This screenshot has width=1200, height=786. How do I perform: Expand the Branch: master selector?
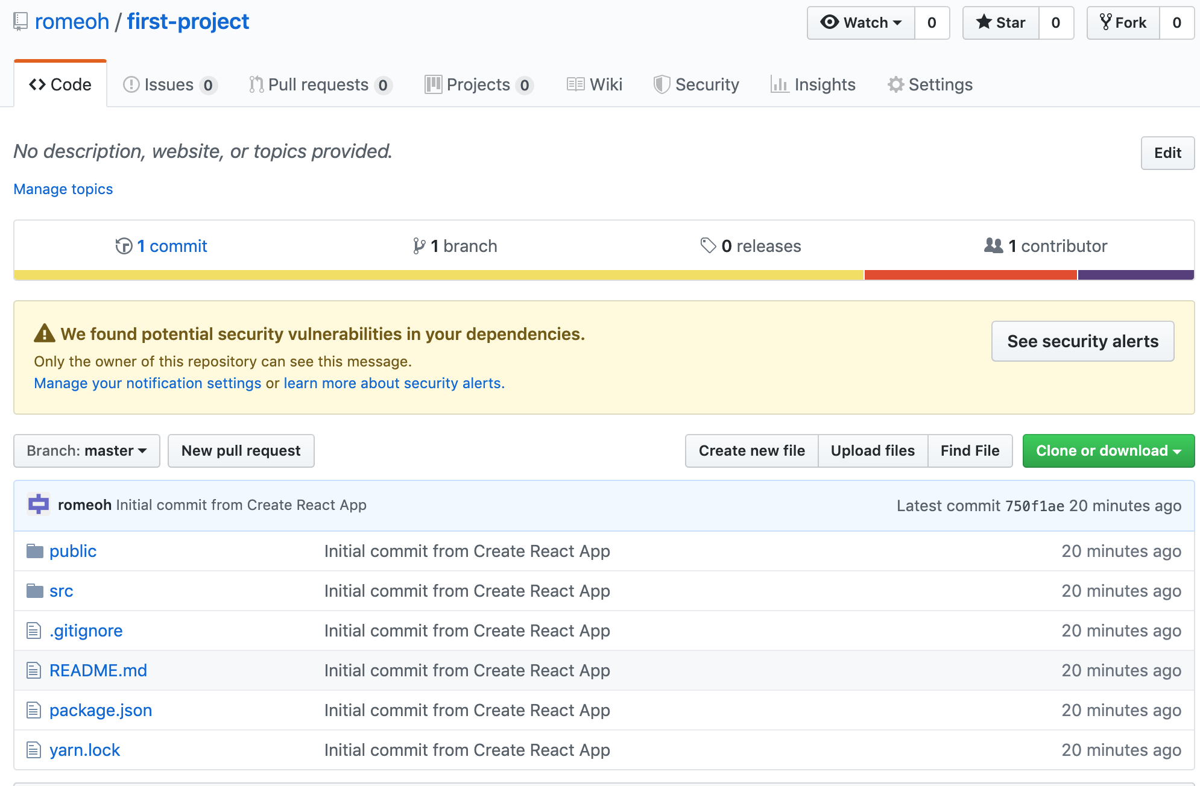[x=87, y=451]
